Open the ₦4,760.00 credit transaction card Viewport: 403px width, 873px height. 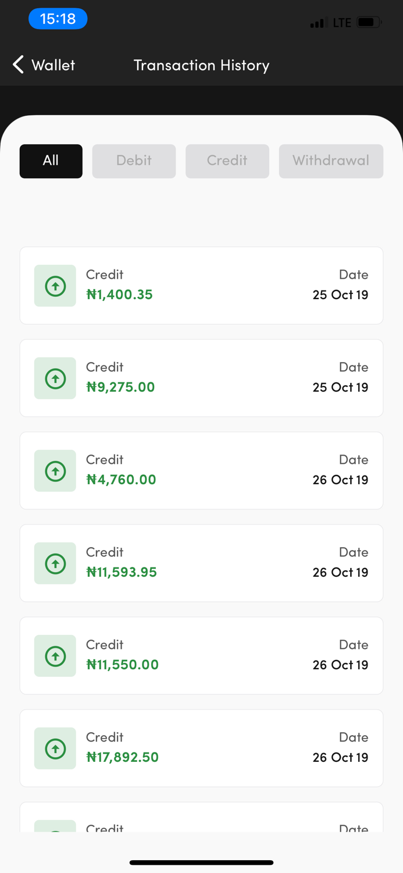pyautogui.click(x=201, y=471)
